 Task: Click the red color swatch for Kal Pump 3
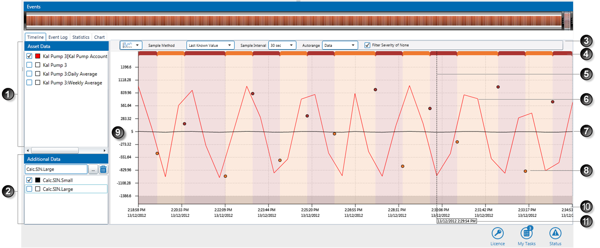[x=38, y=56]
